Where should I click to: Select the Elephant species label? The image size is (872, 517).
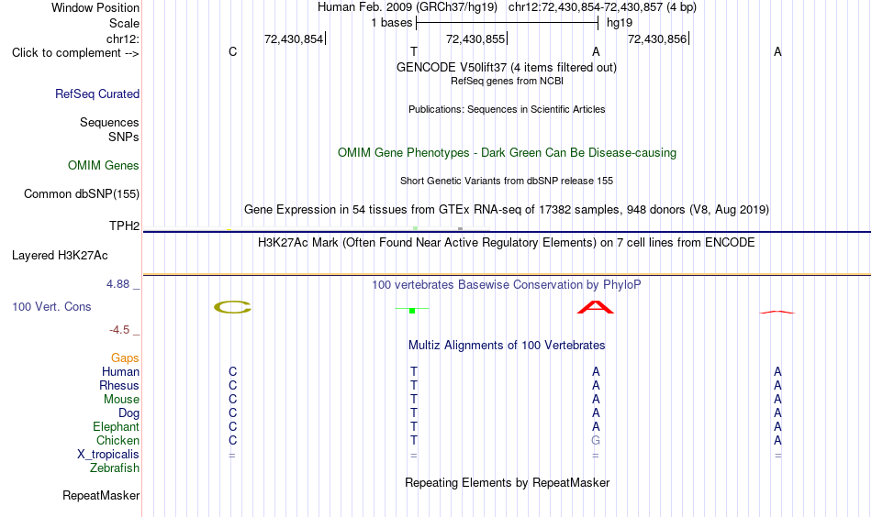coord(117,426)
